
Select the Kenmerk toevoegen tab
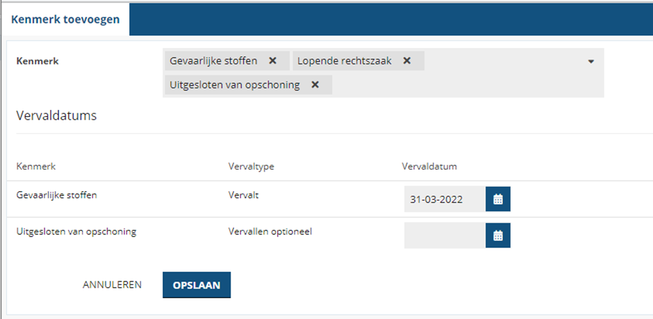65,19
